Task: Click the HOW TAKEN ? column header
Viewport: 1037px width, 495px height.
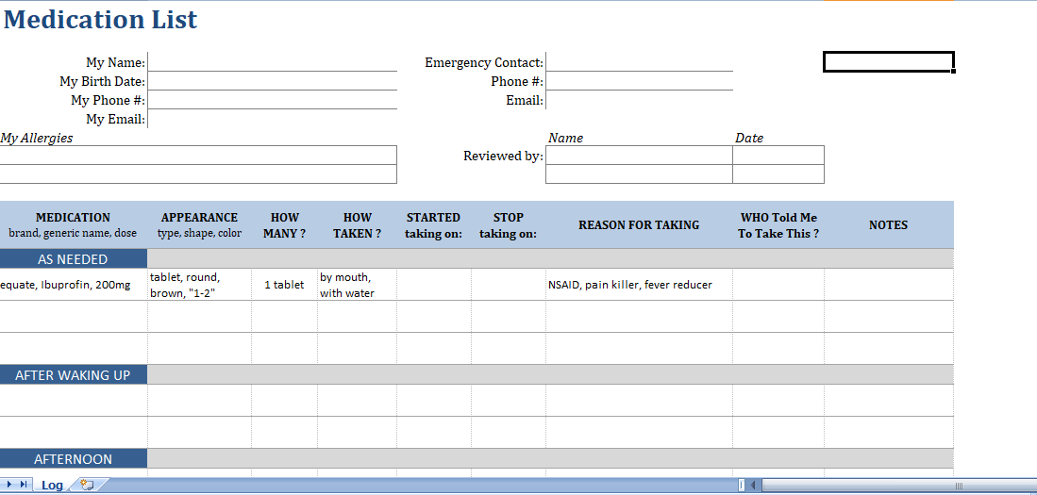Action: pyautogui.click(x=357, y=224)
